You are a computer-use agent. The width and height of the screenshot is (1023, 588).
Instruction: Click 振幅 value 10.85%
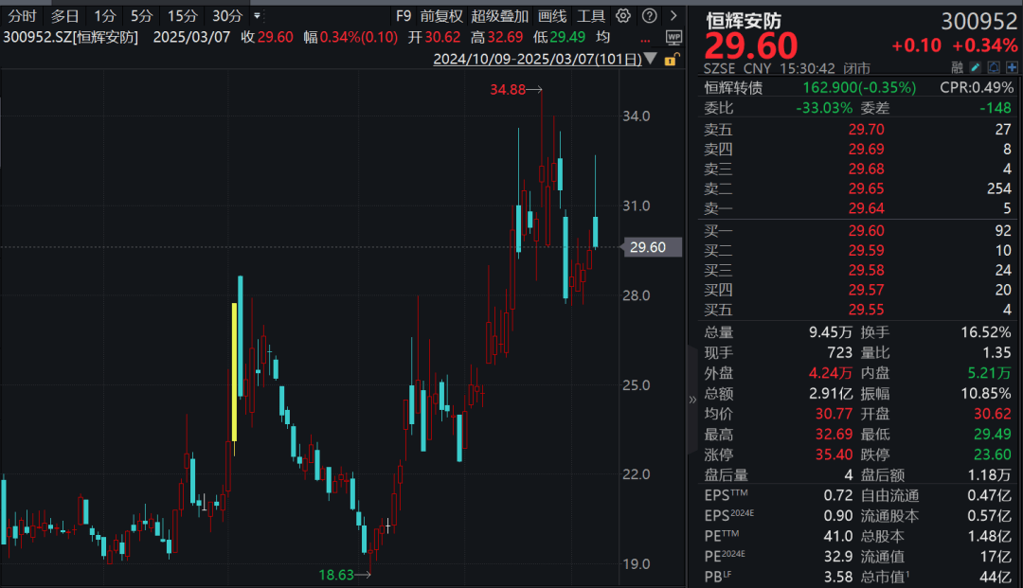986,393
